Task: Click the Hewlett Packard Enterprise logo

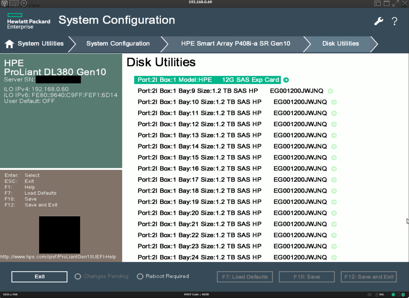Action: (x=28, y=21)
